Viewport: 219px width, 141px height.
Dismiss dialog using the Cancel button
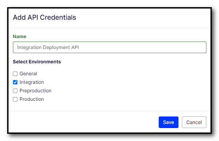(194, 122)
